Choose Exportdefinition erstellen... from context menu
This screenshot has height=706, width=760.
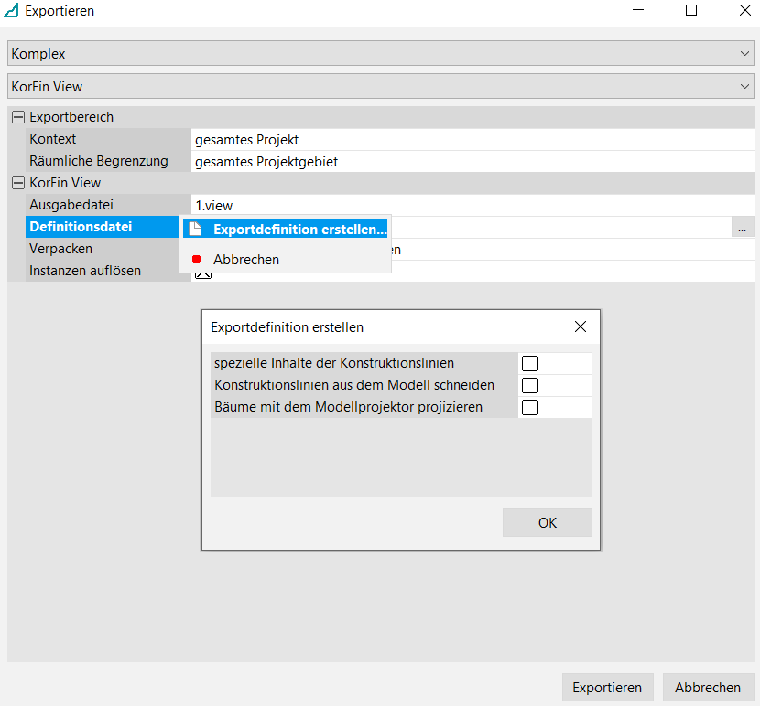click(x=299, y=230)
